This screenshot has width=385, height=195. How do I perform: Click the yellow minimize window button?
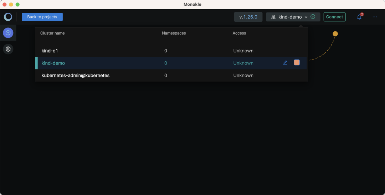click(11, 4)
